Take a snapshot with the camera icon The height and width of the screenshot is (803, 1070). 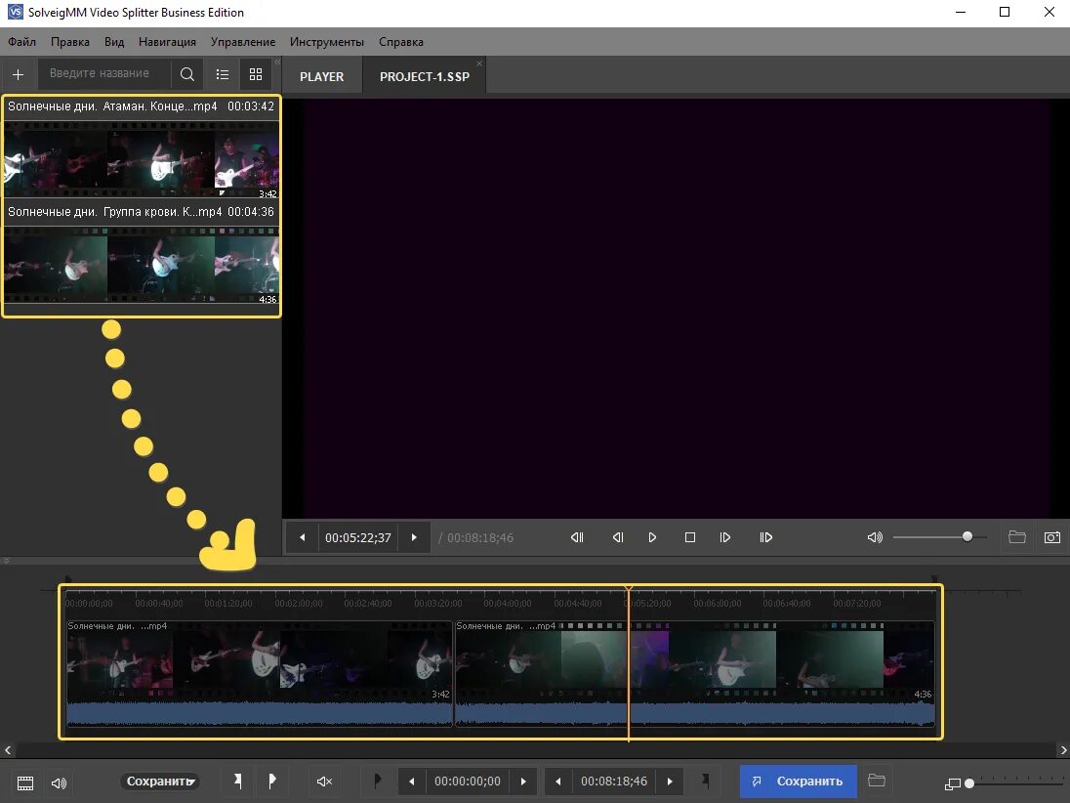point(1052,537)
